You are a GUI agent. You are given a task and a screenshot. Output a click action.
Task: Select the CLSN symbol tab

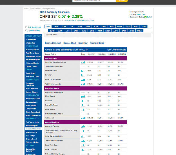click(x=64, y=26)
